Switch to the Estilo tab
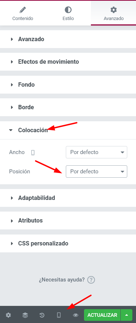Viewport: 136px width, 323px height. pyautogui.click(x=68, y=13)
